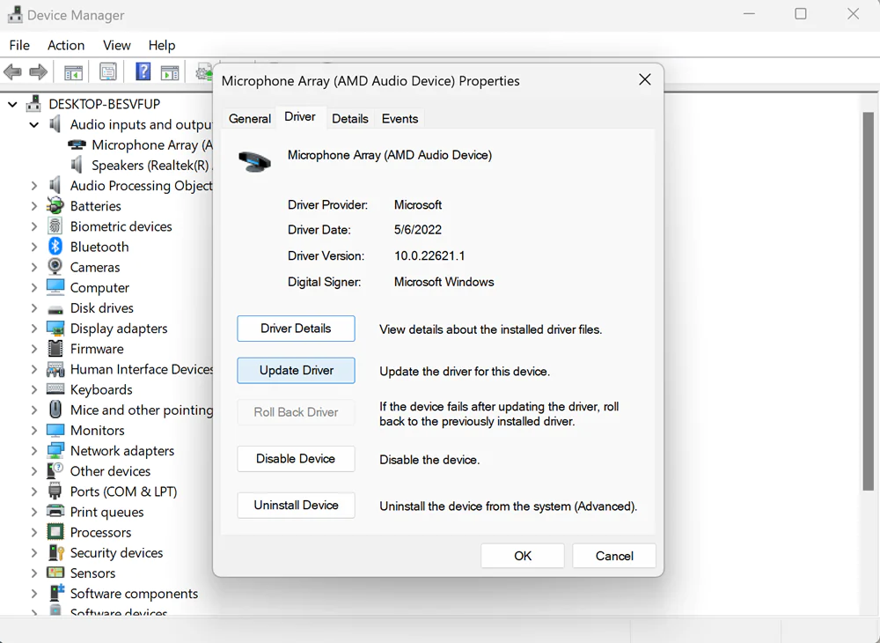Click the Keyboards category icon

coord(55,389)
